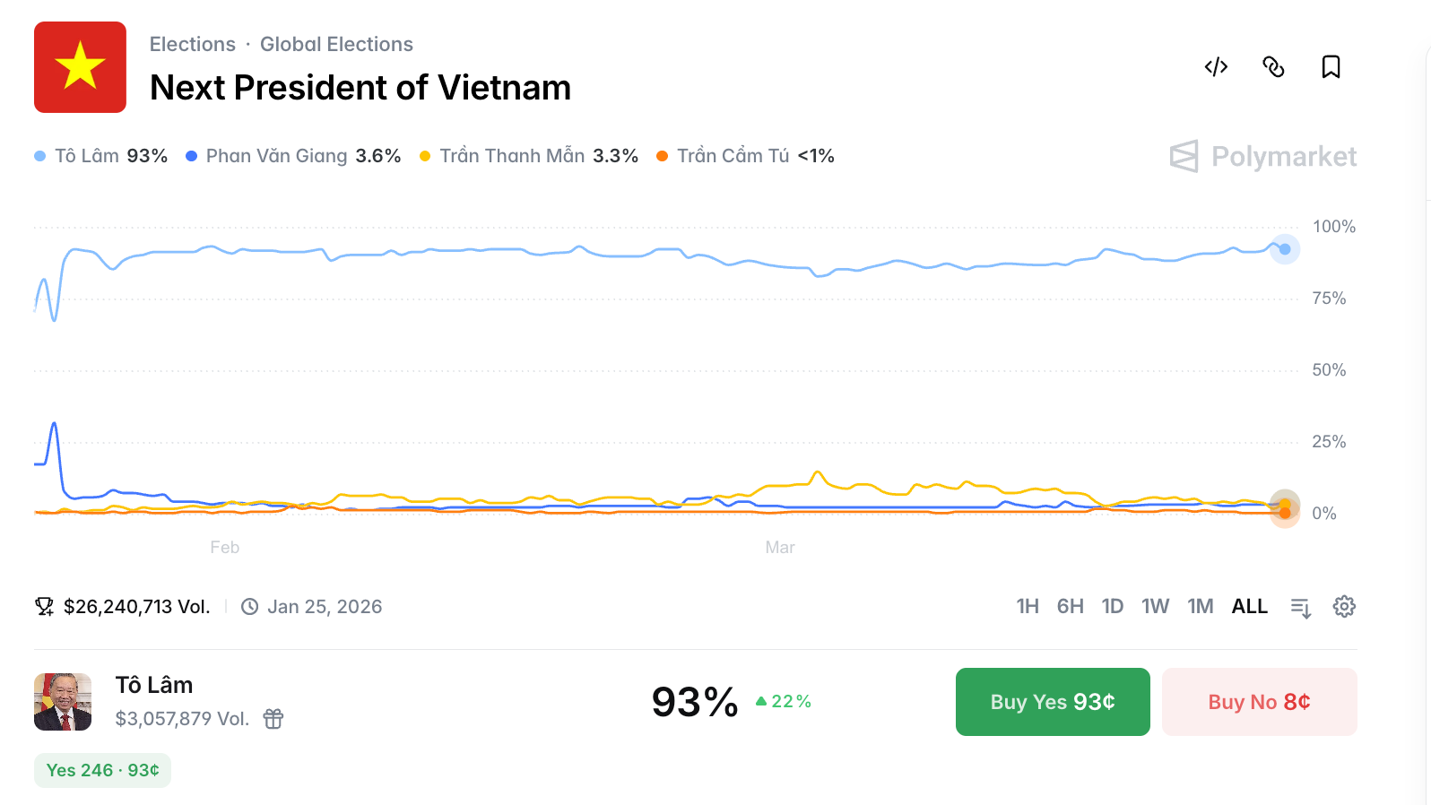1431x805 pixels.
Task: Click Buy Yes 93¢ button
Action: click(x=1053, y=702)
